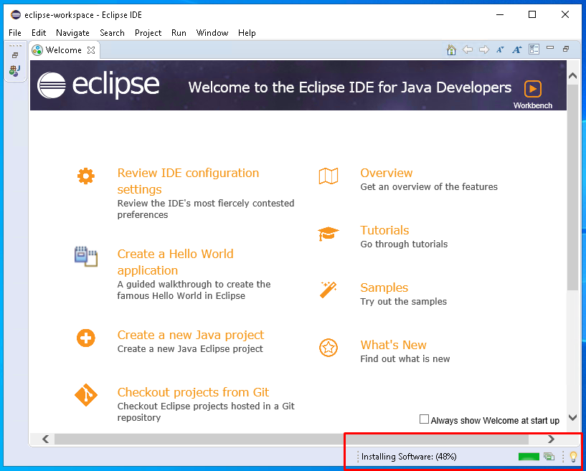Click the horizontal scrollbar left arrow
The height and width of the screenshot is (471, 586).
[x=46, y=439]
